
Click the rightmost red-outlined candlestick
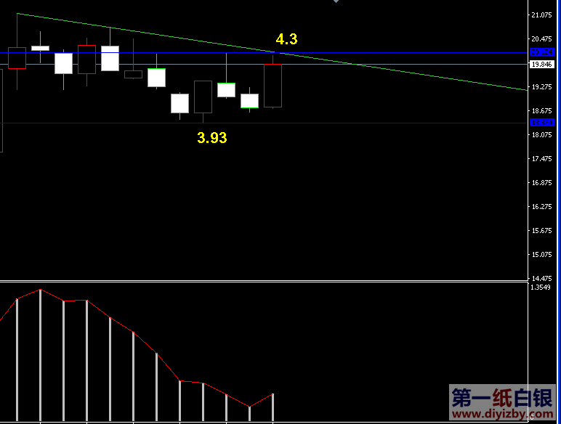(x=273, y=86)
